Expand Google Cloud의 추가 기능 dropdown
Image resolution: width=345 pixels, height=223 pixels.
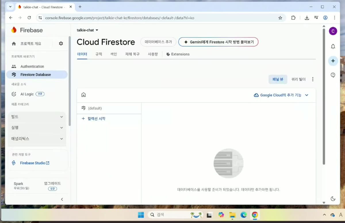[281, 95]
